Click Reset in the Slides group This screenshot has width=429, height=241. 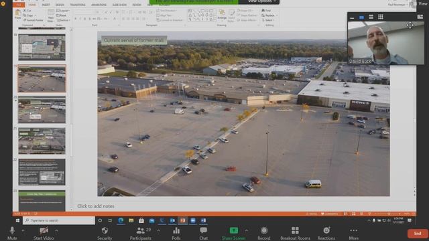pos(62,15)
